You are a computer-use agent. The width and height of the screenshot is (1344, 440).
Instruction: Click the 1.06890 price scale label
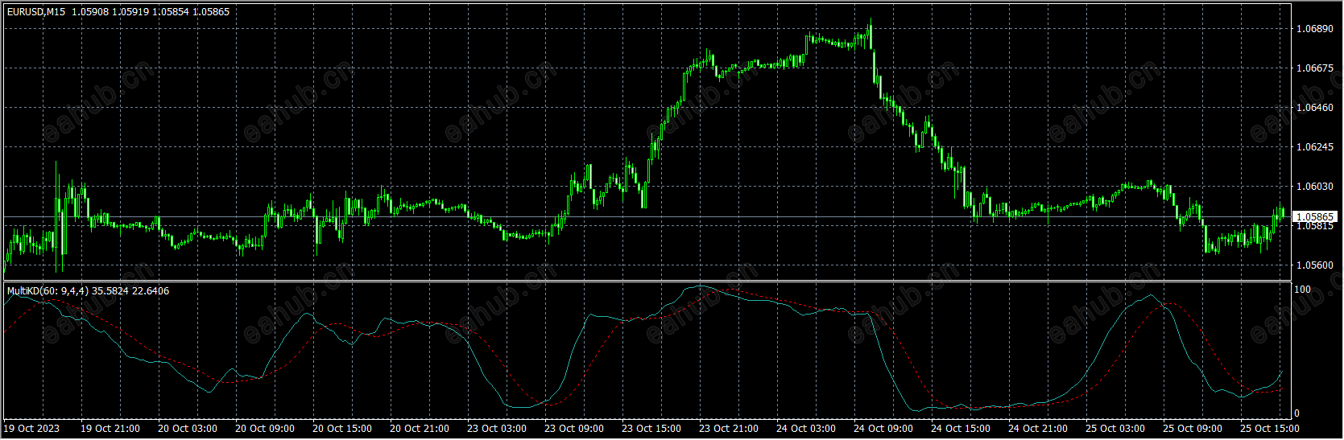[x=1314, y=29]
